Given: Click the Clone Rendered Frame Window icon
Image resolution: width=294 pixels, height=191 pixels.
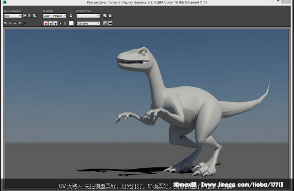Looking at the screenshot, I should (15, 23).
